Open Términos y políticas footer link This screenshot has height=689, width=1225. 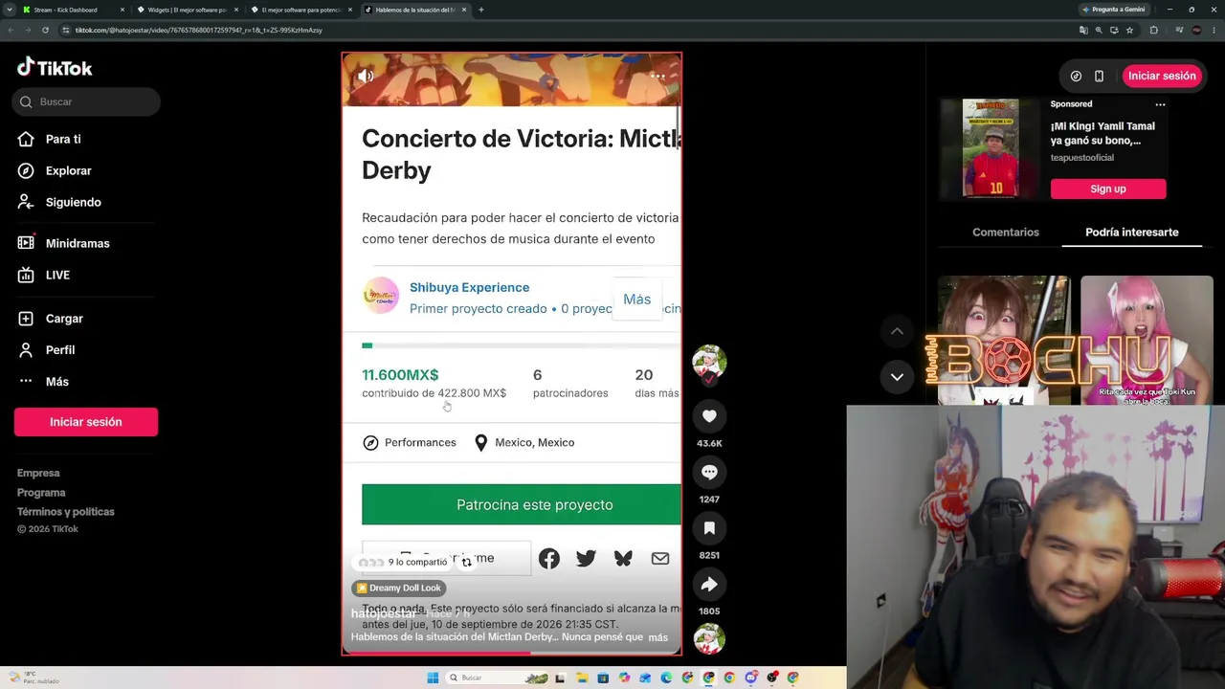(x=66, y=512)
